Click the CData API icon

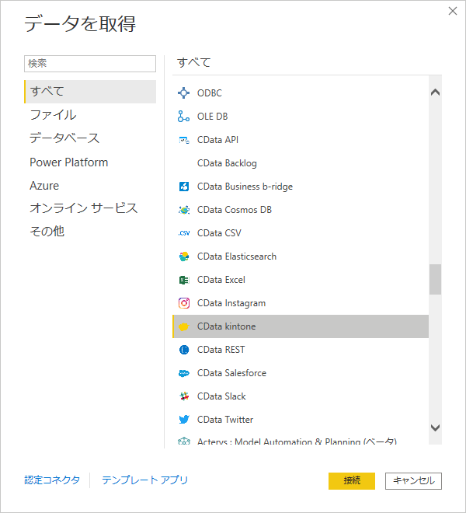click(184, 140)
